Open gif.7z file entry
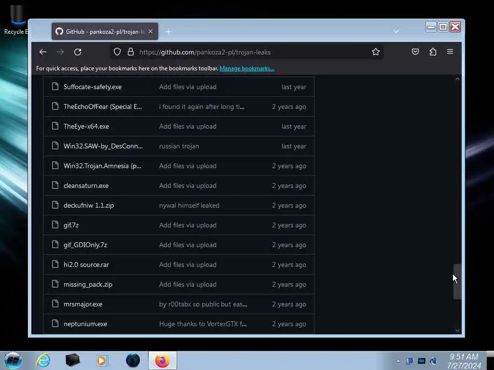 click(x=71, y=225)
